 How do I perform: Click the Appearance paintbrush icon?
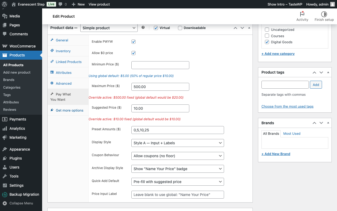(x=5, y=149)
